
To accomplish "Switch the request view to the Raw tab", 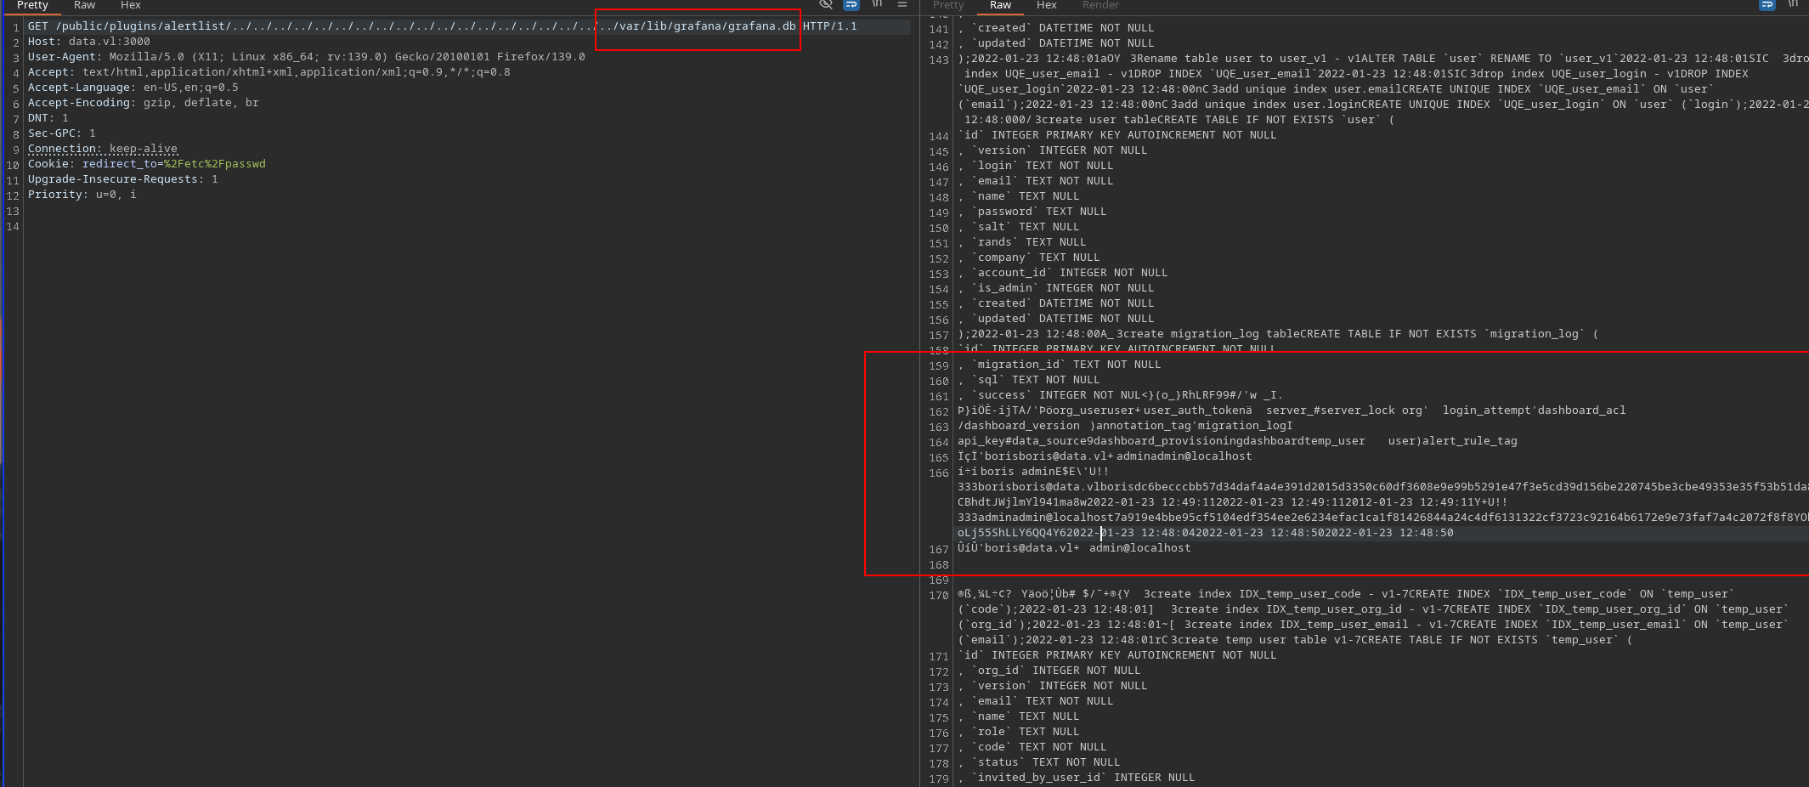I will click(x=84, y=6).
